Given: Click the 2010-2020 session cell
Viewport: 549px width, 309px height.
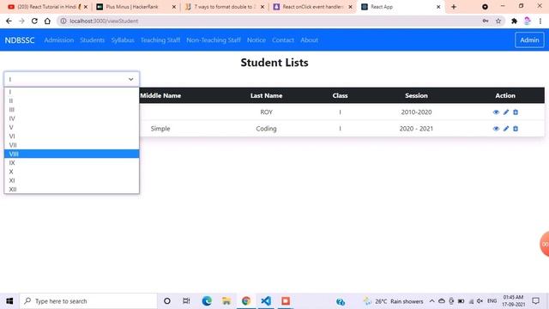Looking at the screenshot, I should pyautogui.click(x=416, y=112).
